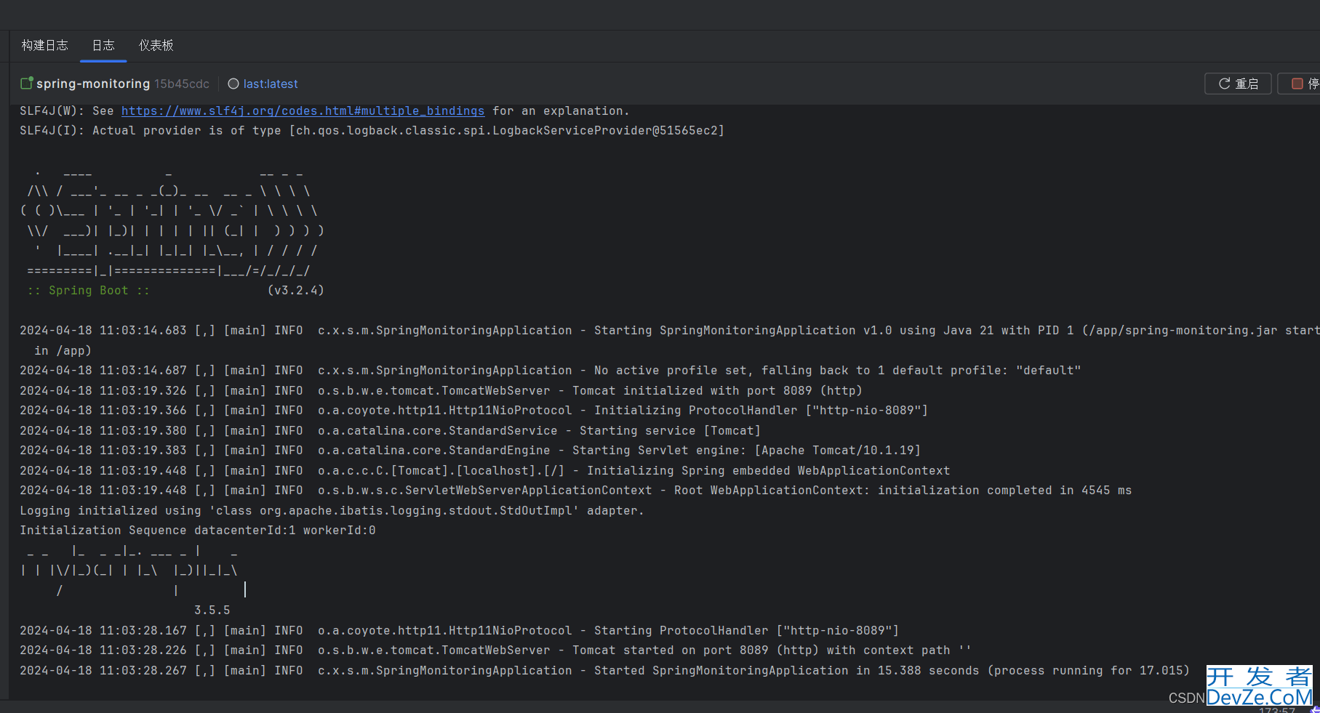Viewport: 1320px width, 713px height.
Task: Open the last:latest image link
Action: point(271,84)
